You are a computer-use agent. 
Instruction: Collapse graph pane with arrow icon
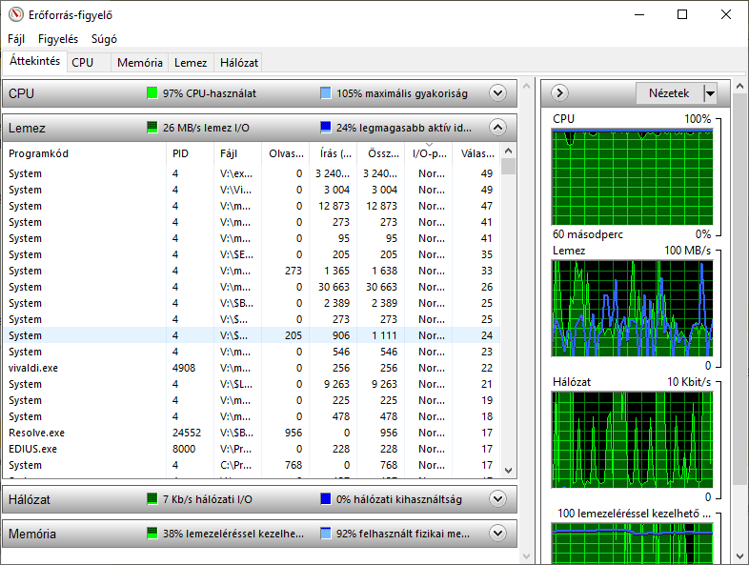tap(559, 92)
